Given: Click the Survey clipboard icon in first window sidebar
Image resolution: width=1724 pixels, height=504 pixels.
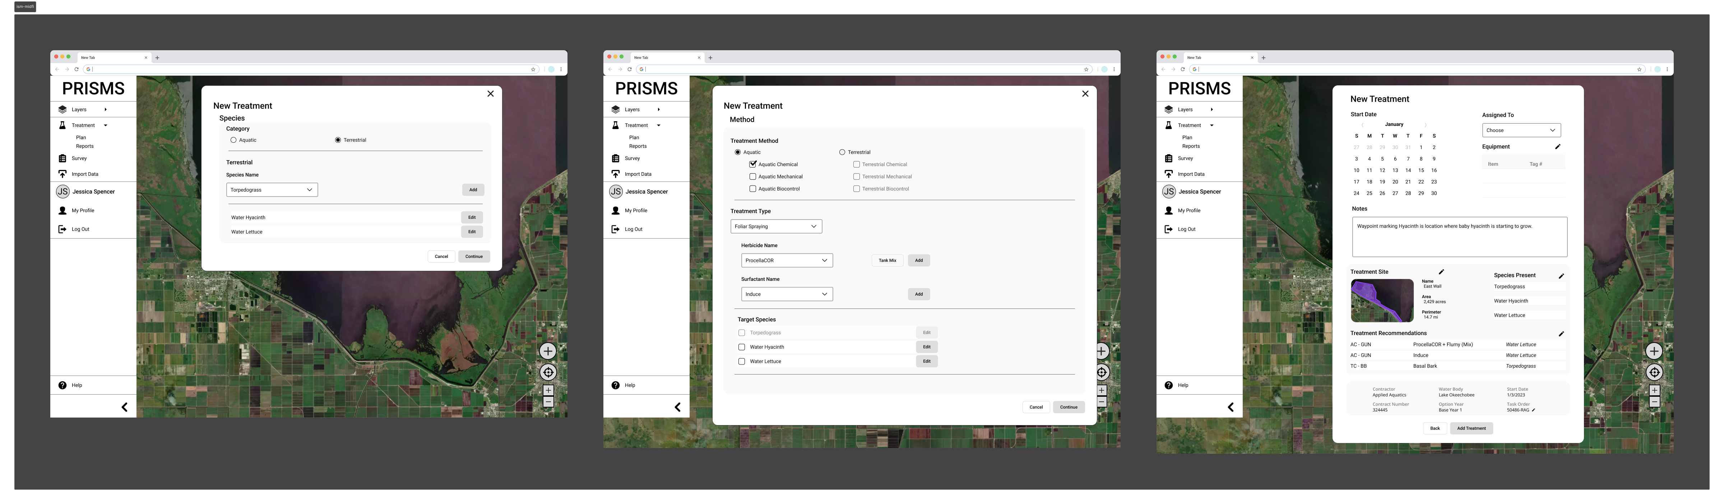Looking at the screenshot, I should coord(62,159).
